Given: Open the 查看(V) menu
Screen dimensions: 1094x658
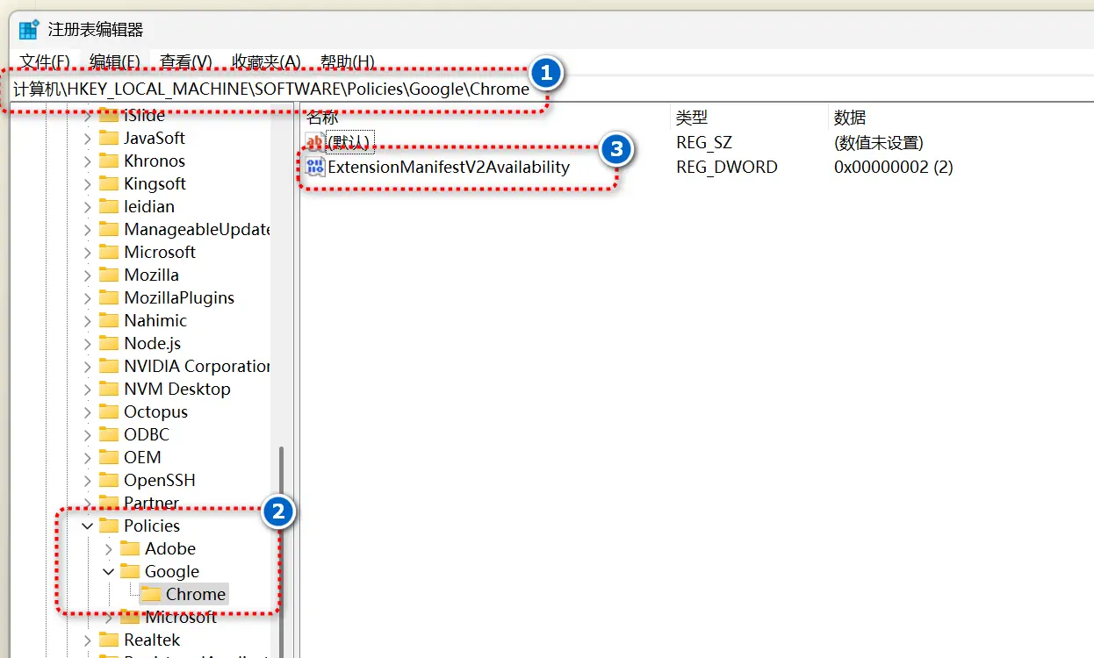Looking at the screenshot, I should pos(183,62).
